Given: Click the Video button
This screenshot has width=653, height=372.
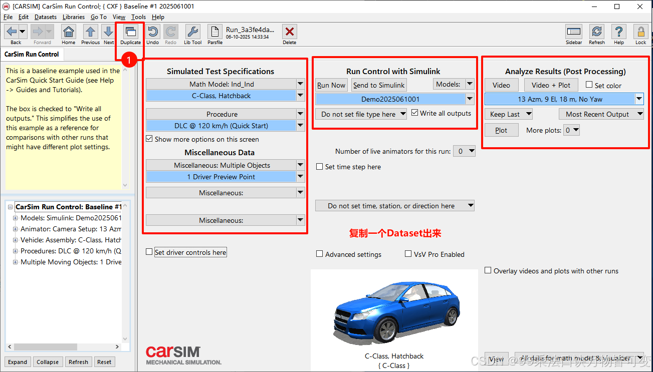Looking at the screenshot, I should (501, 85).
